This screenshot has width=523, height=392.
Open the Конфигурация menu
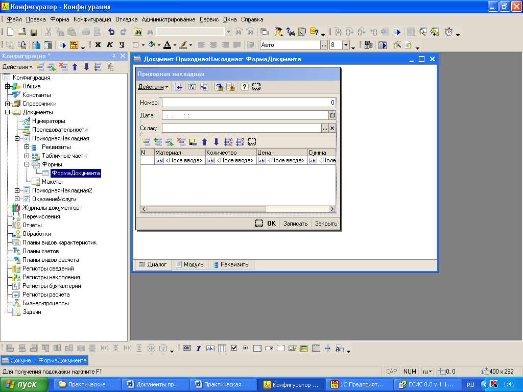[92, 19]
